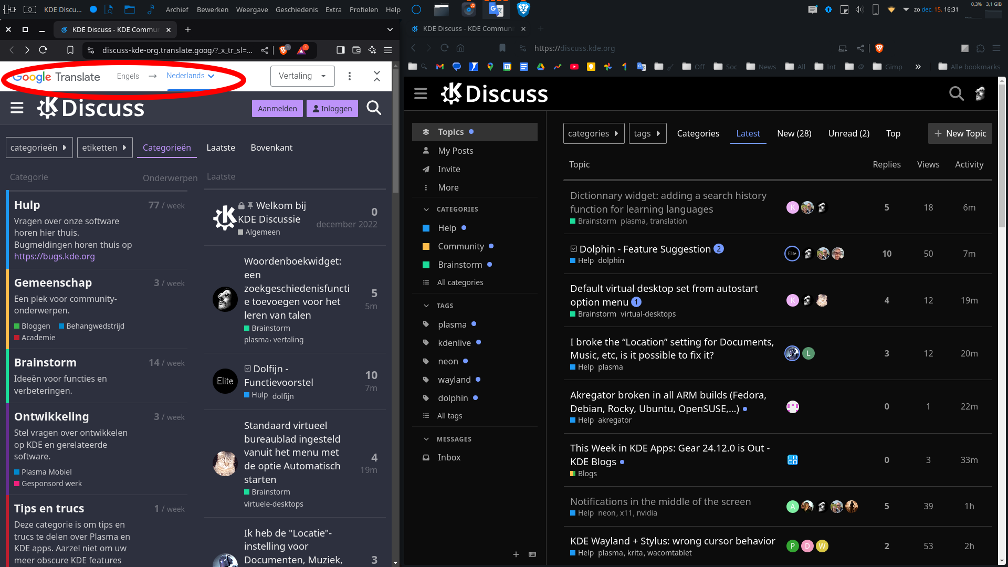Screen dimensions: 1008x567
Task: Open search in right Discuss window
Action: (957, 93)
